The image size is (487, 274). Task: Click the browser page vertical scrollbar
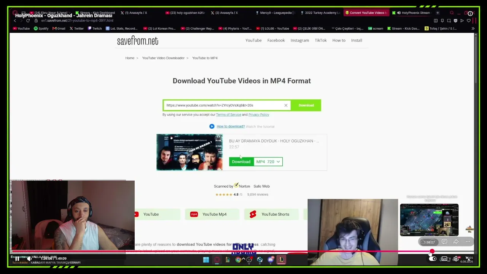476,59
